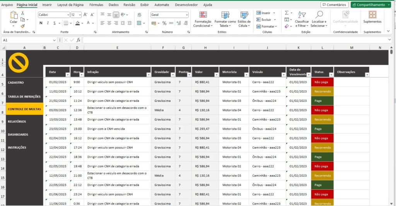Toggle middle vertical alignment button
Image resolution: width=396 pixels, height=206 pixels.
point(109,15)
